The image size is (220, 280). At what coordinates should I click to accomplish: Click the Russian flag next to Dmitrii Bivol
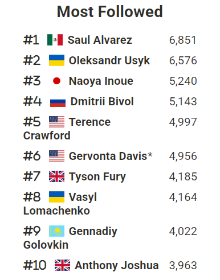tap(58, 102)
